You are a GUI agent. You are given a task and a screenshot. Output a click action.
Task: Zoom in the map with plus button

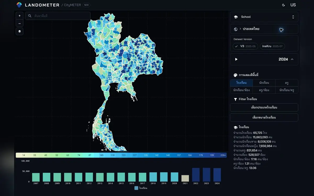(20, 16)
